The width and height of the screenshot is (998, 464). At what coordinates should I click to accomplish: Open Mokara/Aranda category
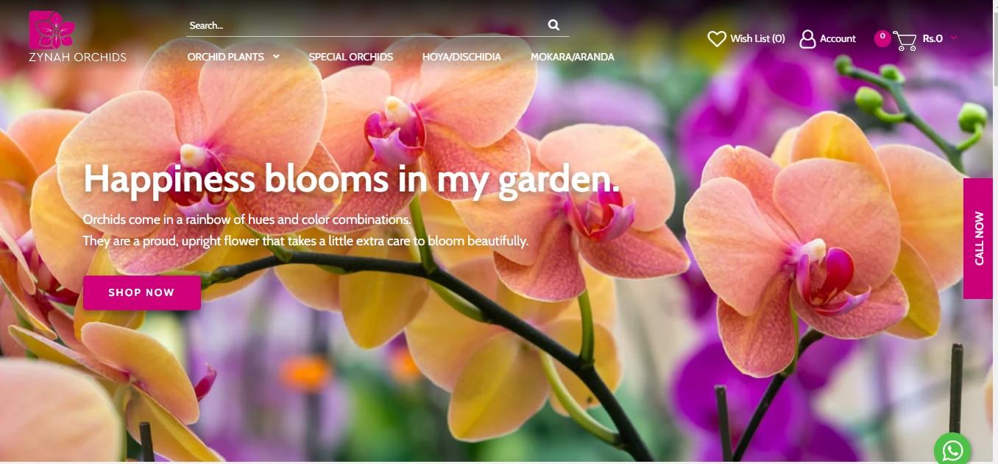572,57
